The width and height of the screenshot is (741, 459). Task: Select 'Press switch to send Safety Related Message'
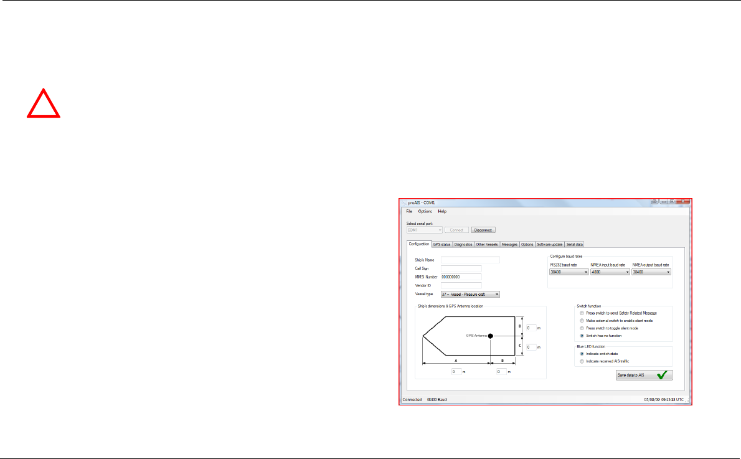pyautogui.click(x=582, y=313)
